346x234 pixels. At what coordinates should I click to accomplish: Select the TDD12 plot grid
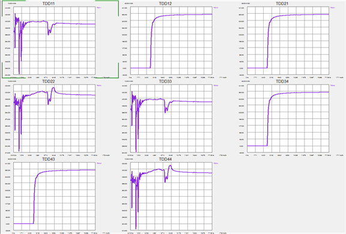pyautogui.click(x=171, y=41)
